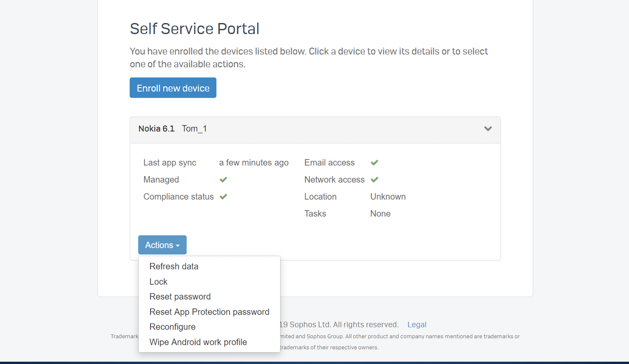The image size is (629, 364).
Task: Click the 'a few minutes ago' sync time
Action: pyautogui.click(x=254, y=163)
